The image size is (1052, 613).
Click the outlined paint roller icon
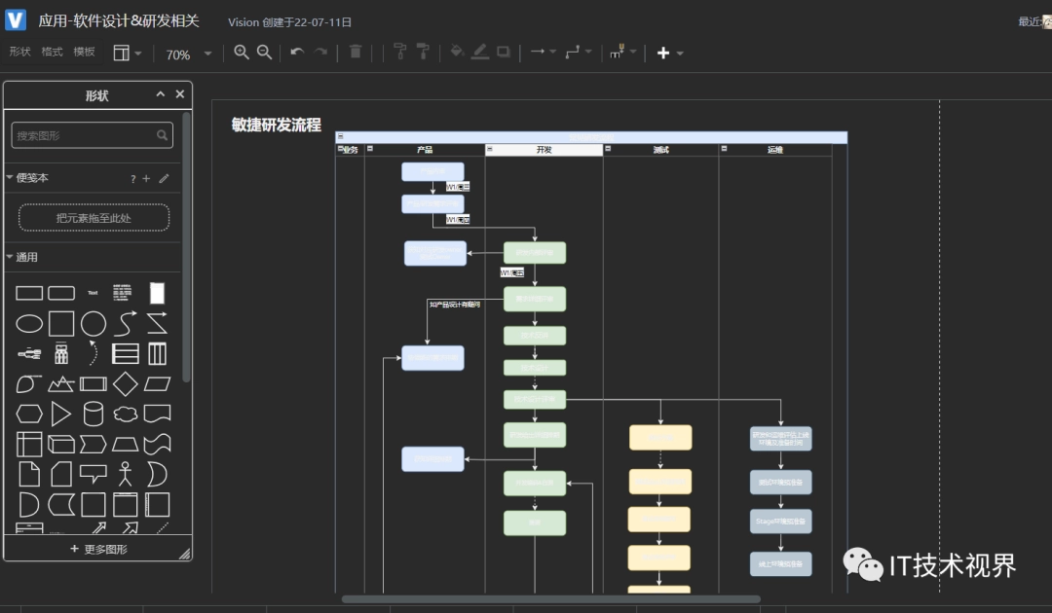[400, 52]
